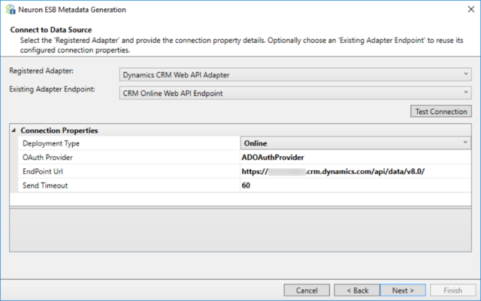Click the Registered Adapter label
Screen dimensions: 481x301
[41, 71]
